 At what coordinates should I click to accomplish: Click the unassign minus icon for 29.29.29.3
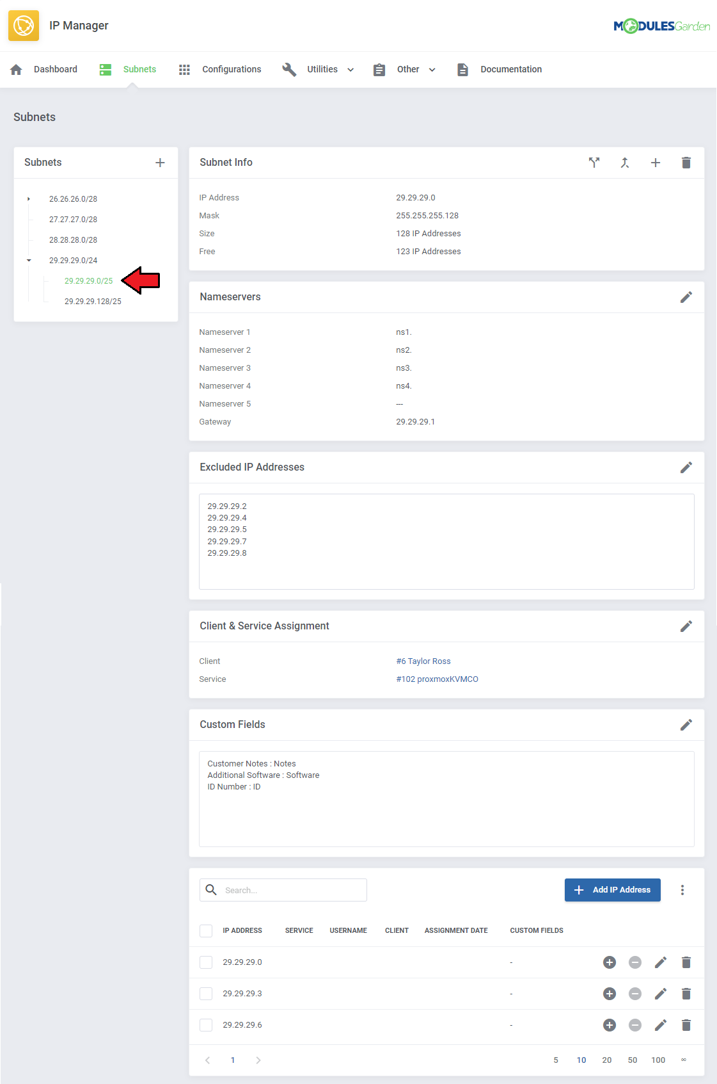[x=635, y=994]
